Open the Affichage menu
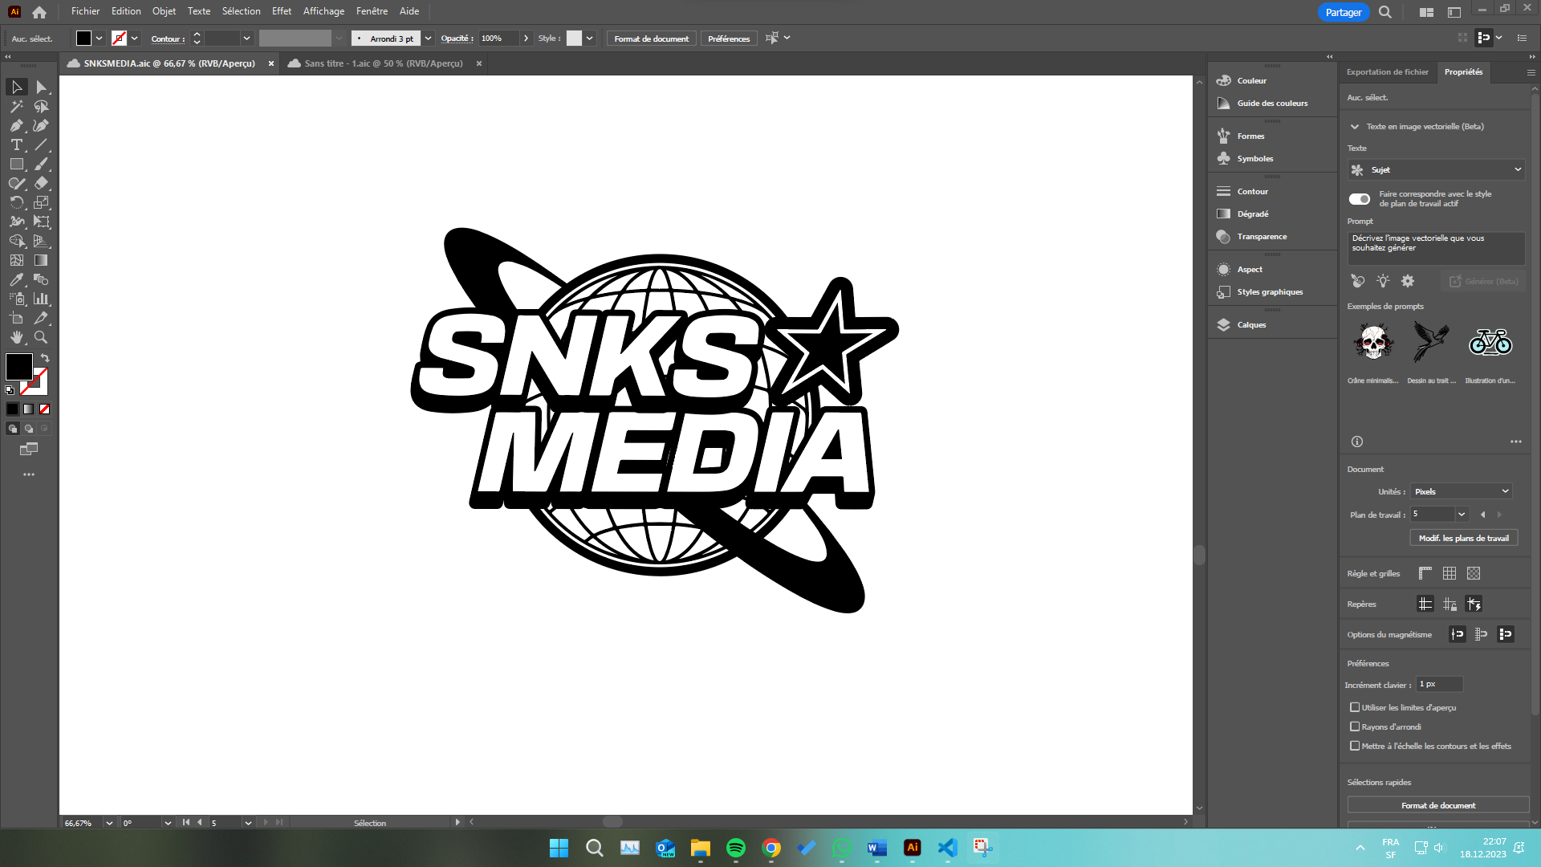Screen dimensions: 1541x867 click(323, 11)
